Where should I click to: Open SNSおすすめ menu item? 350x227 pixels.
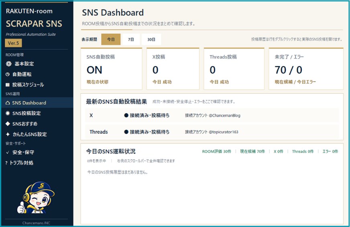pyautogui.click(x=37, y=124)
